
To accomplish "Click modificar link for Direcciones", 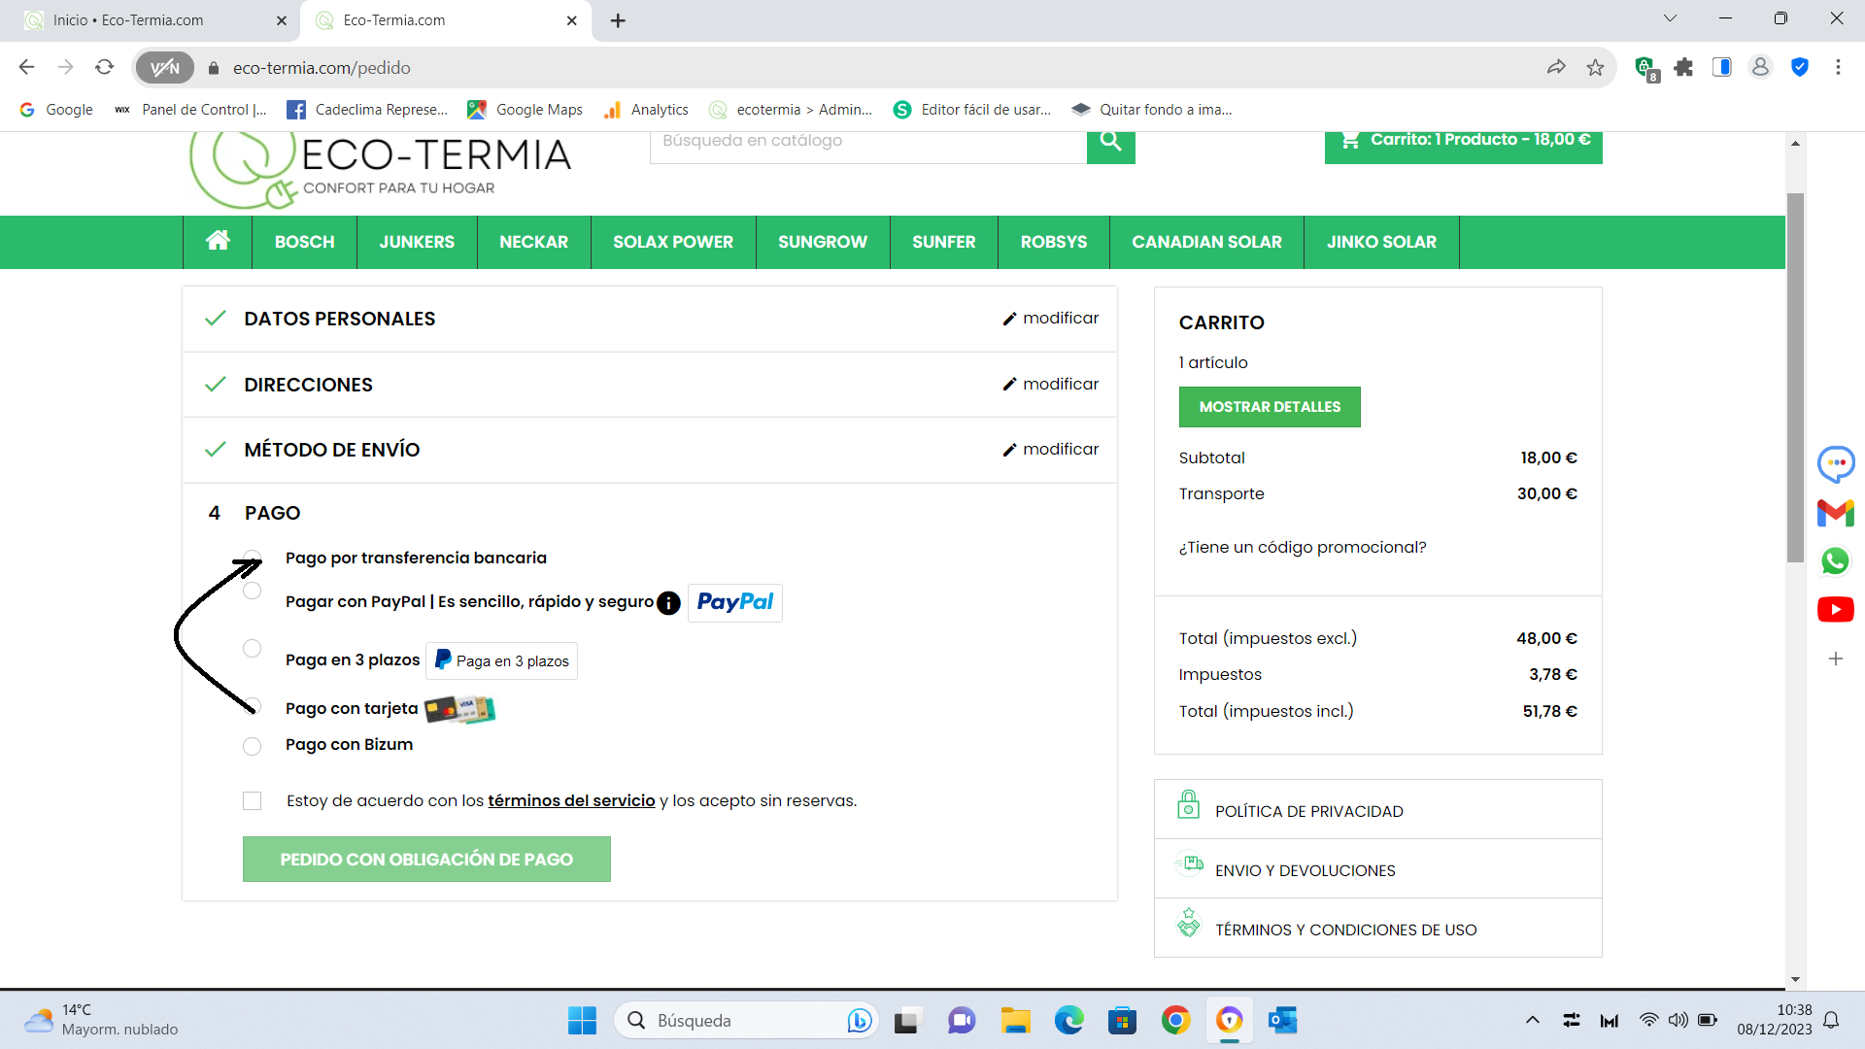I will tap(1051, 385).
